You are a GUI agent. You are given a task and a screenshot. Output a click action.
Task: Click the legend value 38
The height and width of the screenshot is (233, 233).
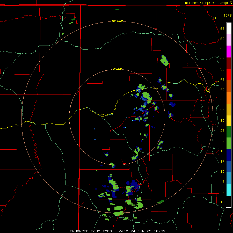[222, 100]
